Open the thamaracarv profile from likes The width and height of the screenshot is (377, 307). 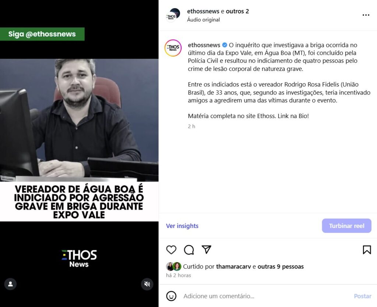pos(233,267)
